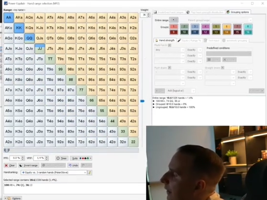Toggle the Straight draws checkbox

tap(222, 68)
